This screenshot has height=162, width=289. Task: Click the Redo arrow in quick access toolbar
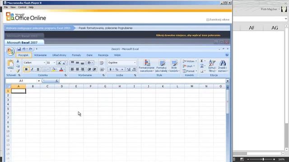(31, 49)
